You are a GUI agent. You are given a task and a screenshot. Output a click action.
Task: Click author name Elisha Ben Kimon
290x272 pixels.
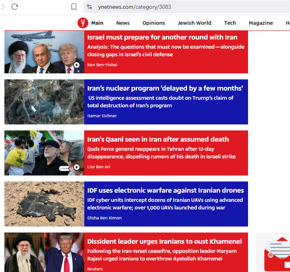105,218
